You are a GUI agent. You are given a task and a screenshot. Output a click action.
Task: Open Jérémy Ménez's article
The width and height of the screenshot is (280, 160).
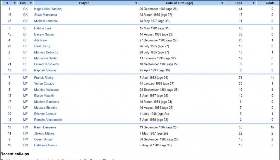(x=44, y=133)
